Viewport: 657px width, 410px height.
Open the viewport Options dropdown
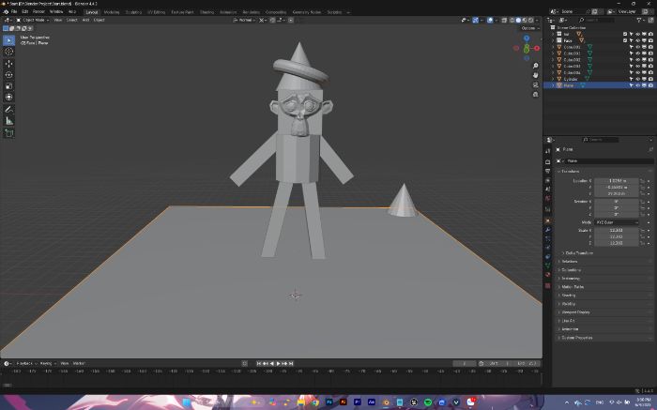(x=529, y=28)
